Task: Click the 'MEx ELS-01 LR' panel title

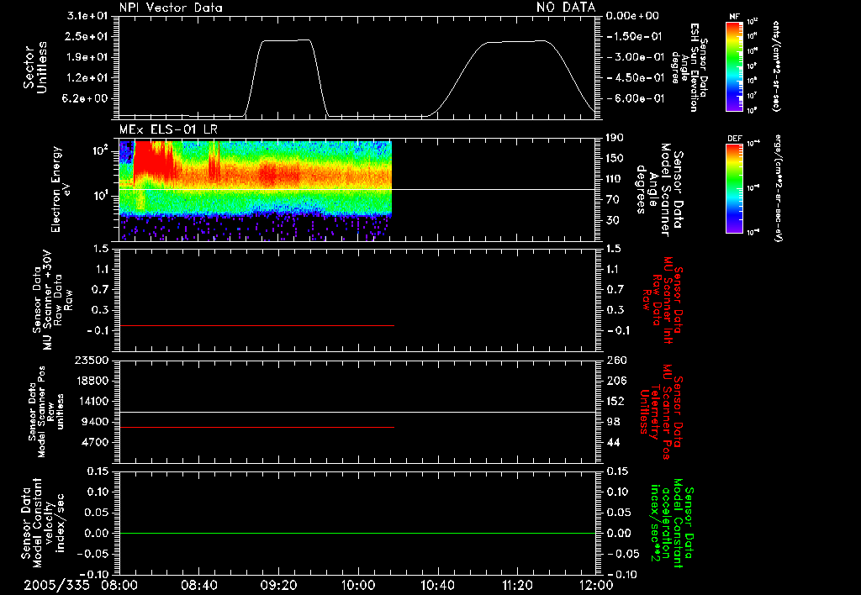Action: (x=168, y=129)
